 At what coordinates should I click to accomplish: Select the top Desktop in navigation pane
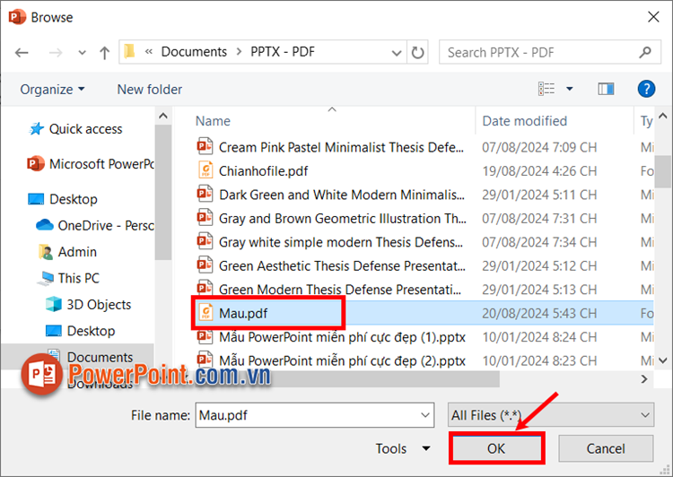pos(63,199)
